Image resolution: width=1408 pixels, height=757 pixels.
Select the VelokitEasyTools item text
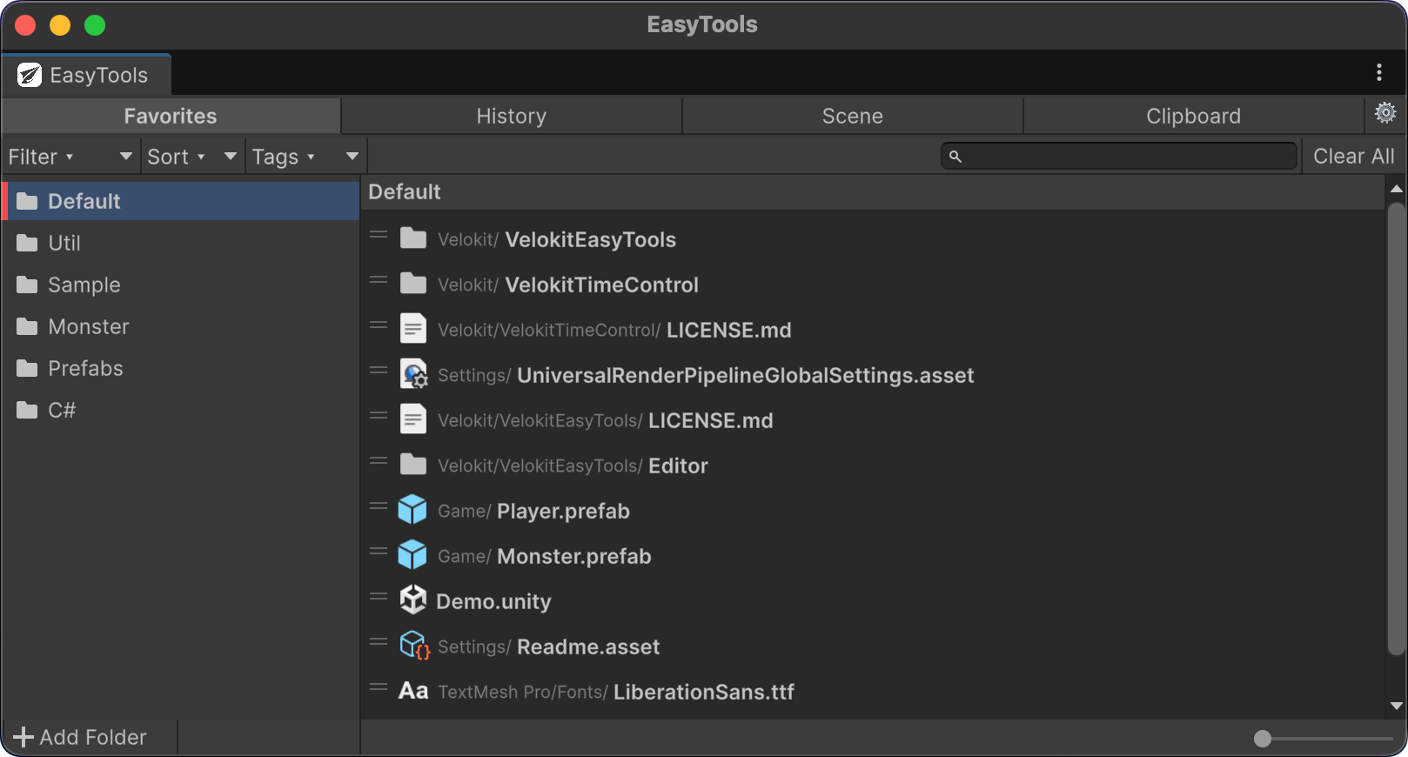pos(590,239)
